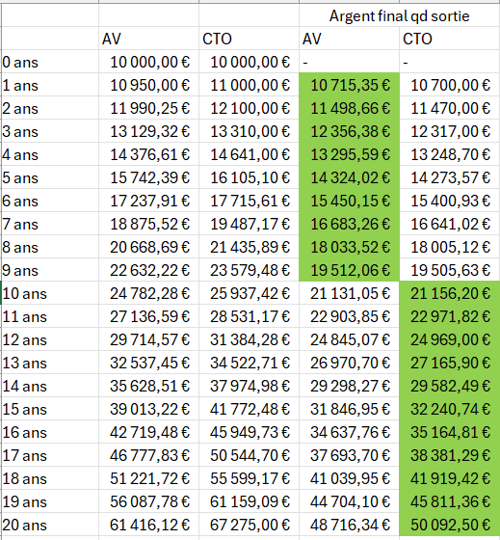Select green cell 35 164,81 €
Screen dimensions: 500x540
(449, 432)
